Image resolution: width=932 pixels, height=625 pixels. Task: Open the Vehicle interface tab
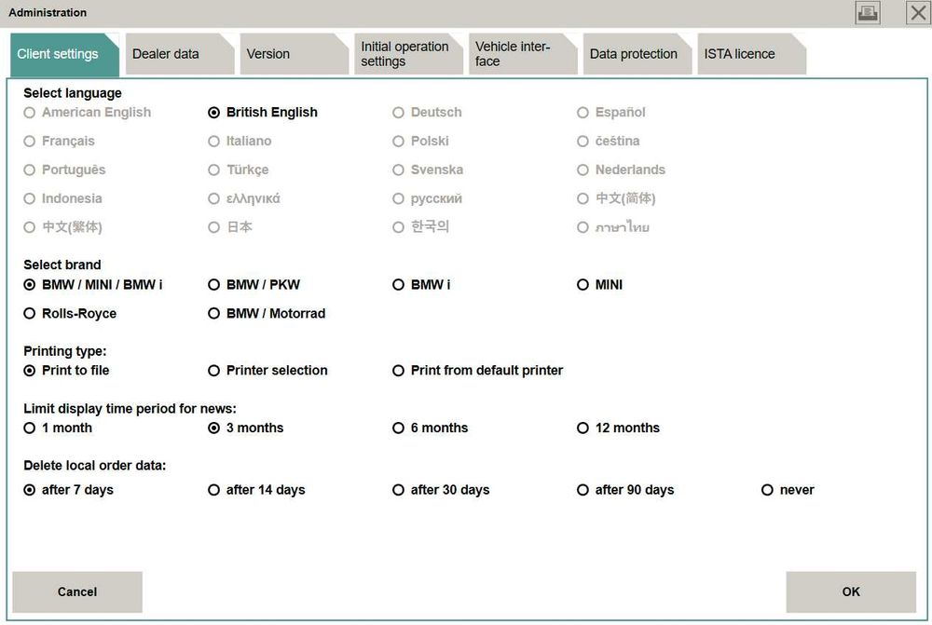click(x=520, y=54)
